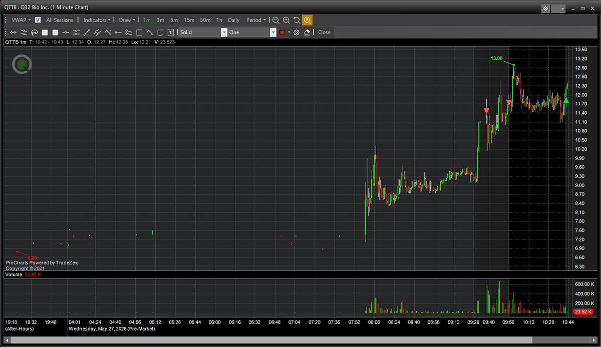Choose the filled rounded square shape tool
Image resolution: width=601 pixels, height=347 pixels.
[x=55, y=32]
